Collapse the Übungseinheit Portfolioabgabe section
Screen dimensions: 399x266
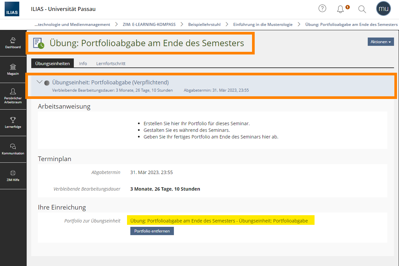click(x=40, y=82)
